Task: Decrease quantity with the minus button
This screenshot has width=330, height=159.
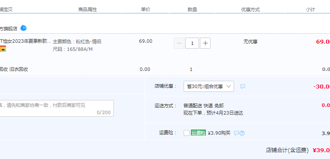Action: [179, 43]
